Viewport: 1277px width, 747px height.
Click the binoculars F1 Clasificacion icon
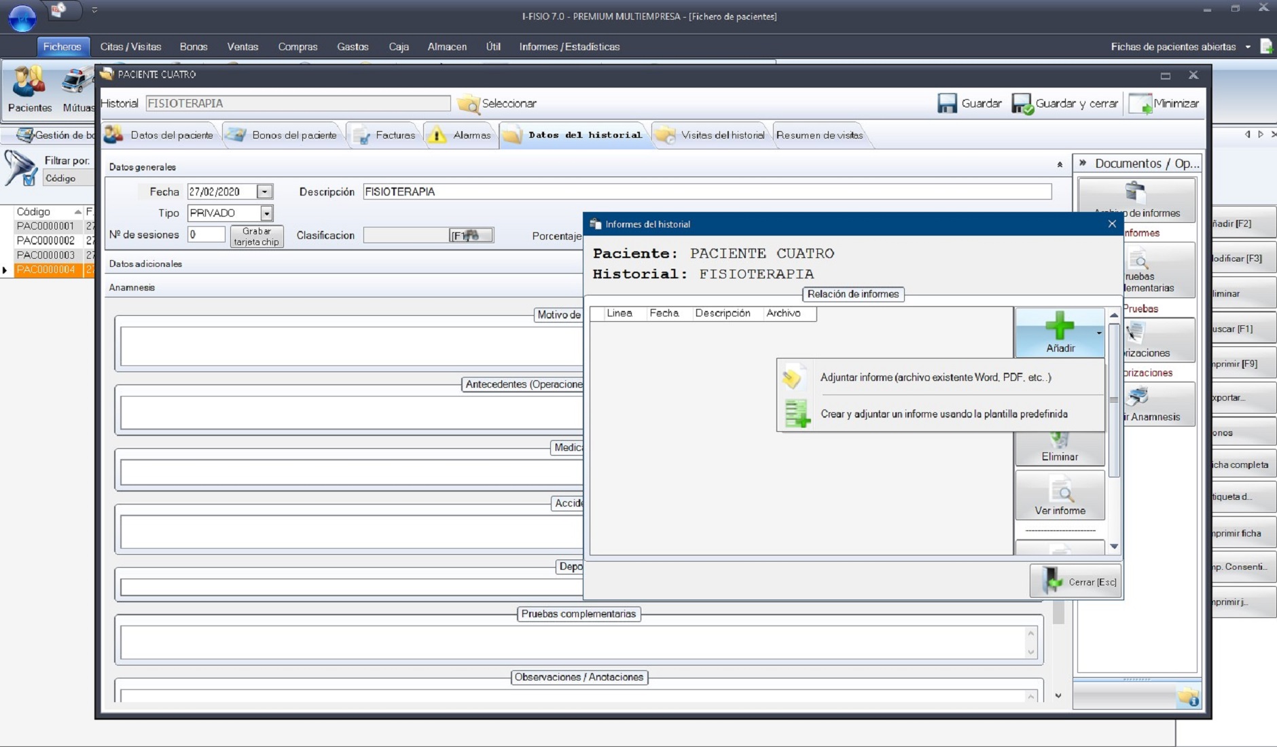[470, 236]
